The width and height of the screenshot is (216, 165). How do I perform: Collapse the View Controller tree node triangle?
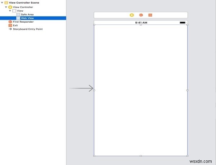[6, 7]
